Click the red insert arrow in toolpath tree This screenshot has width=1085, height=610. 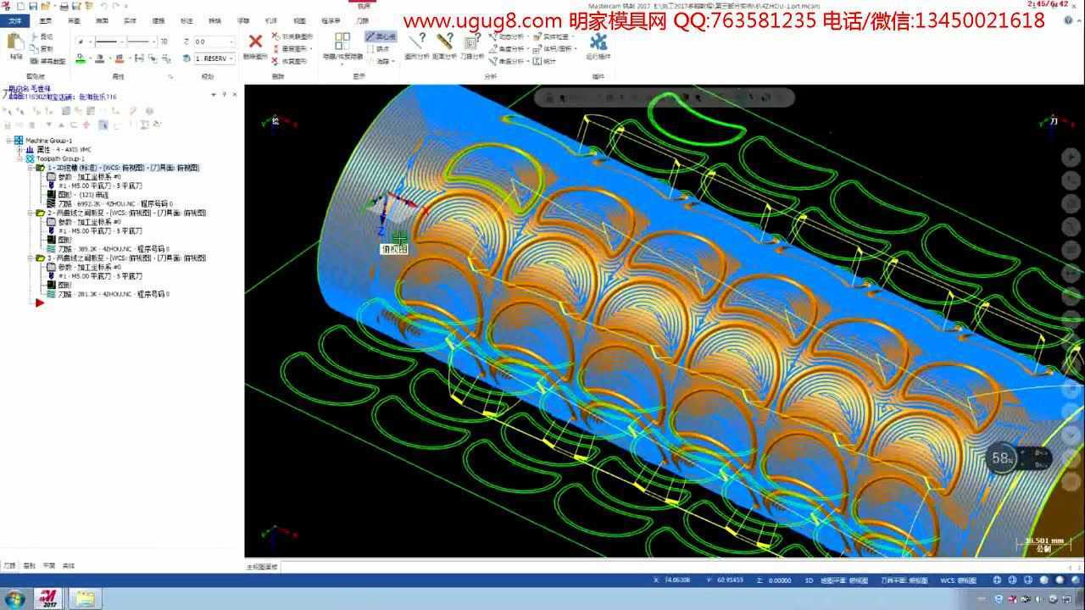(x=39, y=302)
